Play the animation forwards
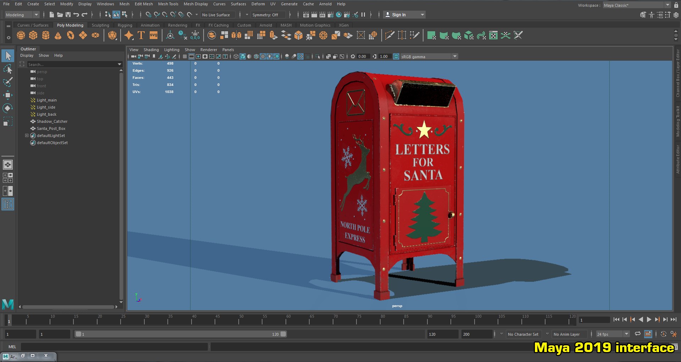Image resolution: width=681 pixels, height=362 pixels. 649,319
